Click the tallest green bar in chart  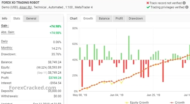[129, 48]
